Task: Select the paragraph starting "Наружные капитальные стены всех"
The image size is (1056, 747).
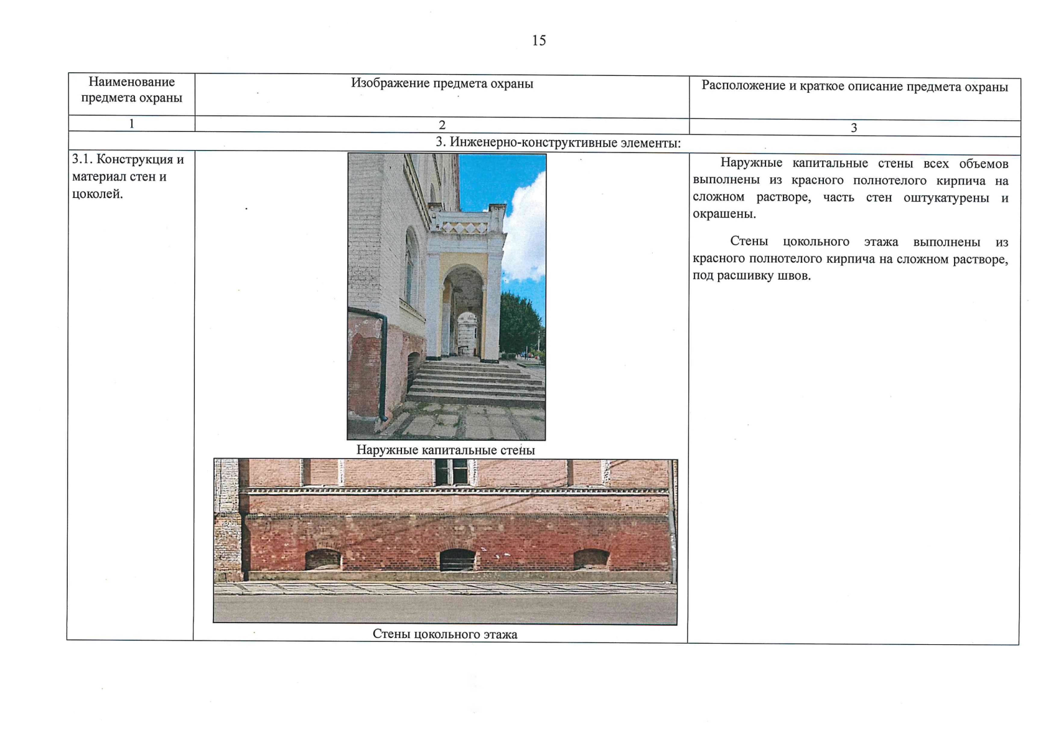Action: (x=850, y=189)
